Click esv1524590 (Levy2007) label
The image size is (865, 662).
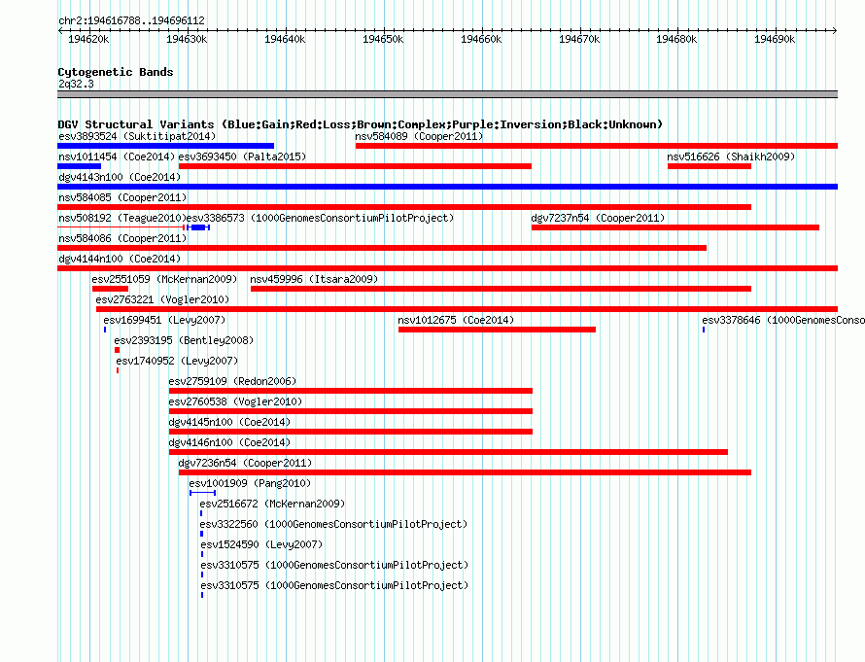[261, 544]
